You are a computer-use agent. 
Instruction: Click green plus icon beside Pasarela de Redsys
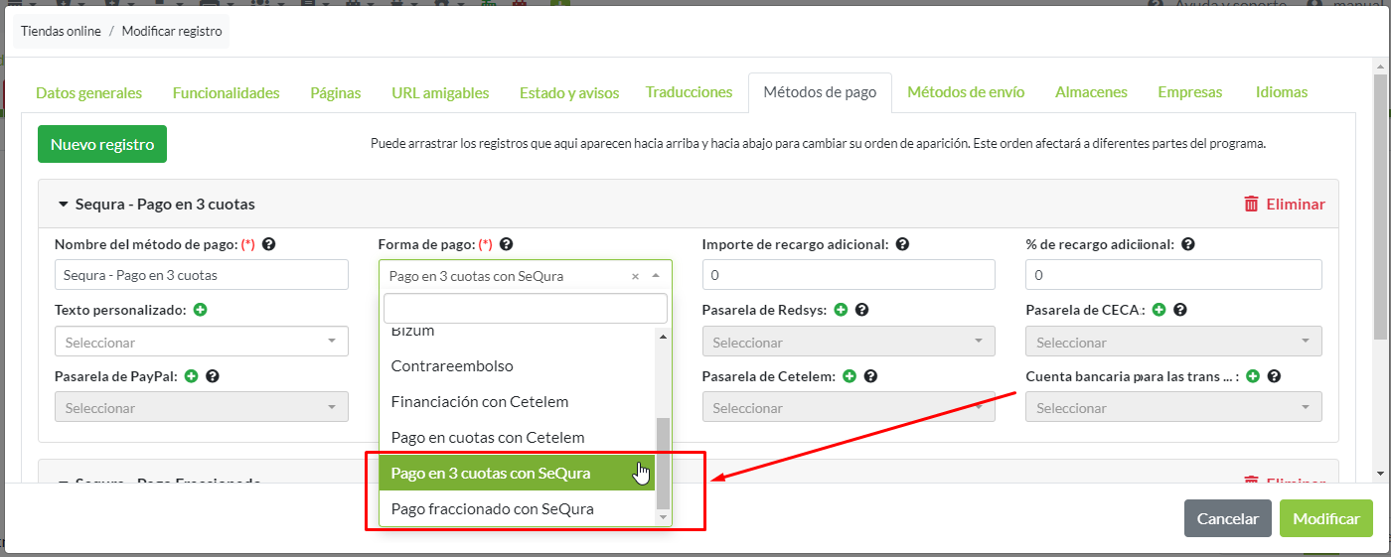[841, 310]
